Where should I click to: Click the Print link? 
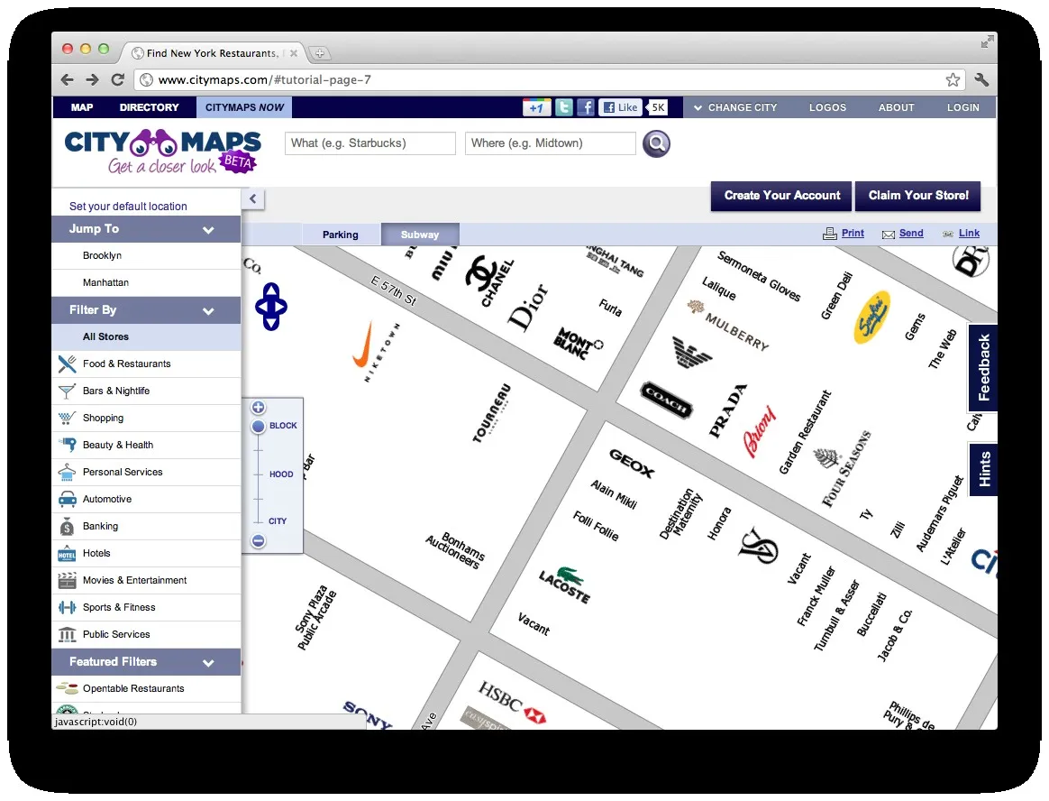[x=853, y=233]
